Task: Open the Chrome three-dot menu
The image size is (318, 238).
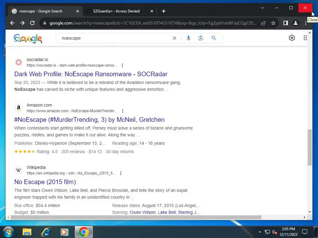Action: (x=306, y=23)
